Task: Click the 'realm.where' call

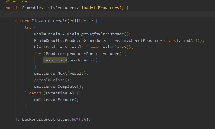Action: [x=127, y=40]
